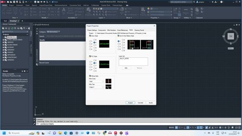Click the Cancelar button
The image size is (242, 136).
[x=140, y=103]
